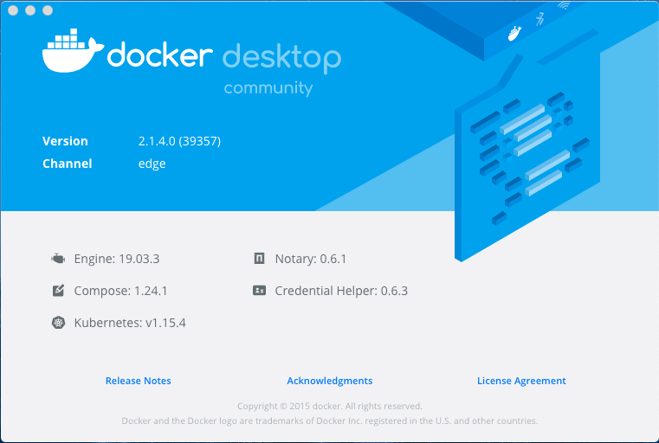Click the Engine icon
Screen dimensions: 659x443
pyautogui.click(x=58, y=259)
